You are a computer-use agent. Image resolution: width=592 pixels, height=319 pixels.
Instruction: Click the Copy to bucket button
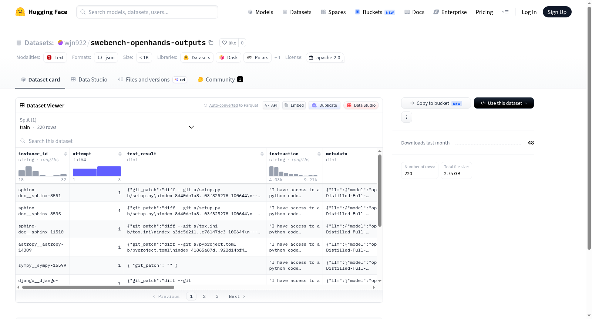pyautogui.click(x=436, y=103)
